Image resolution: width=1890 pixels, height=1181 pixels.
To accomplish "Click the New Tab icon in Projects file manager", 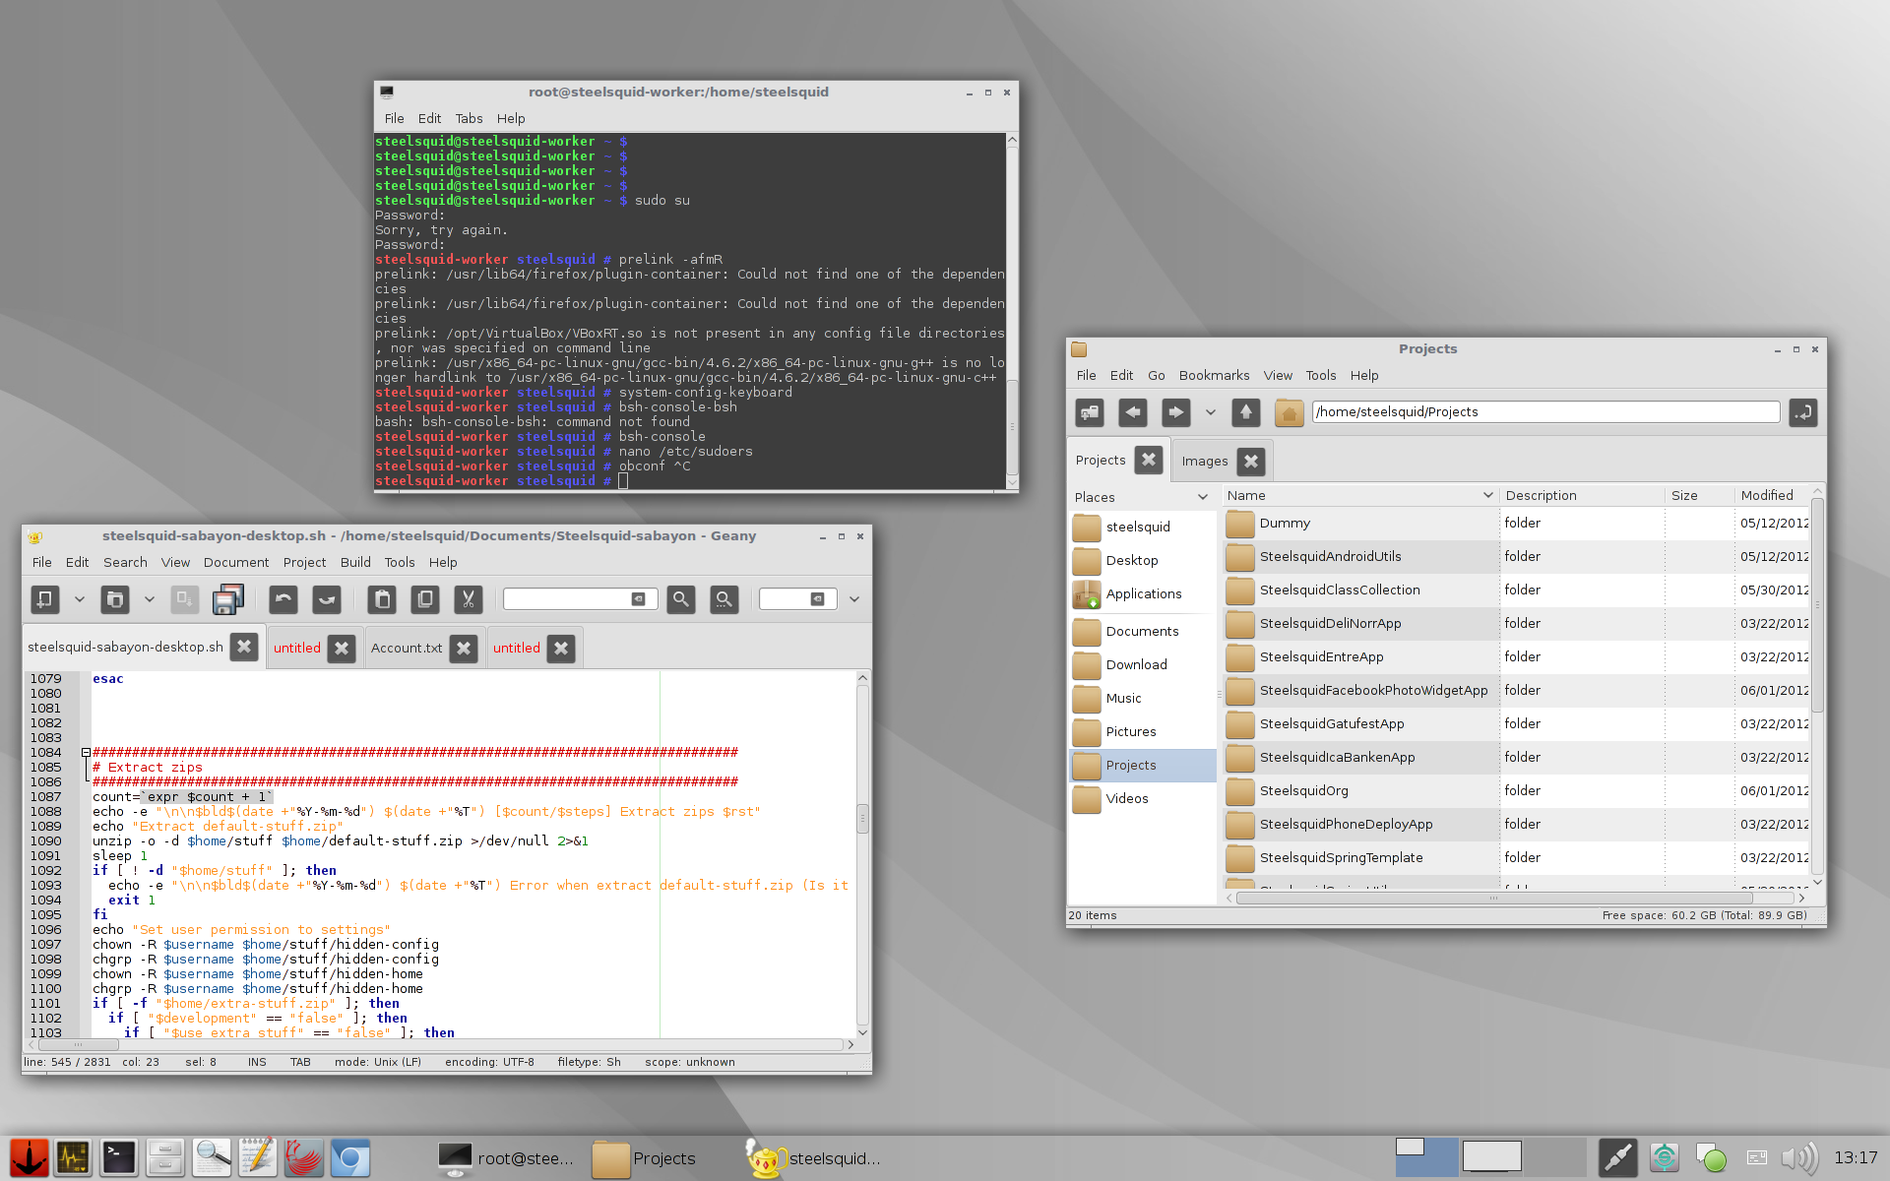I will [x=1090, y=412].
